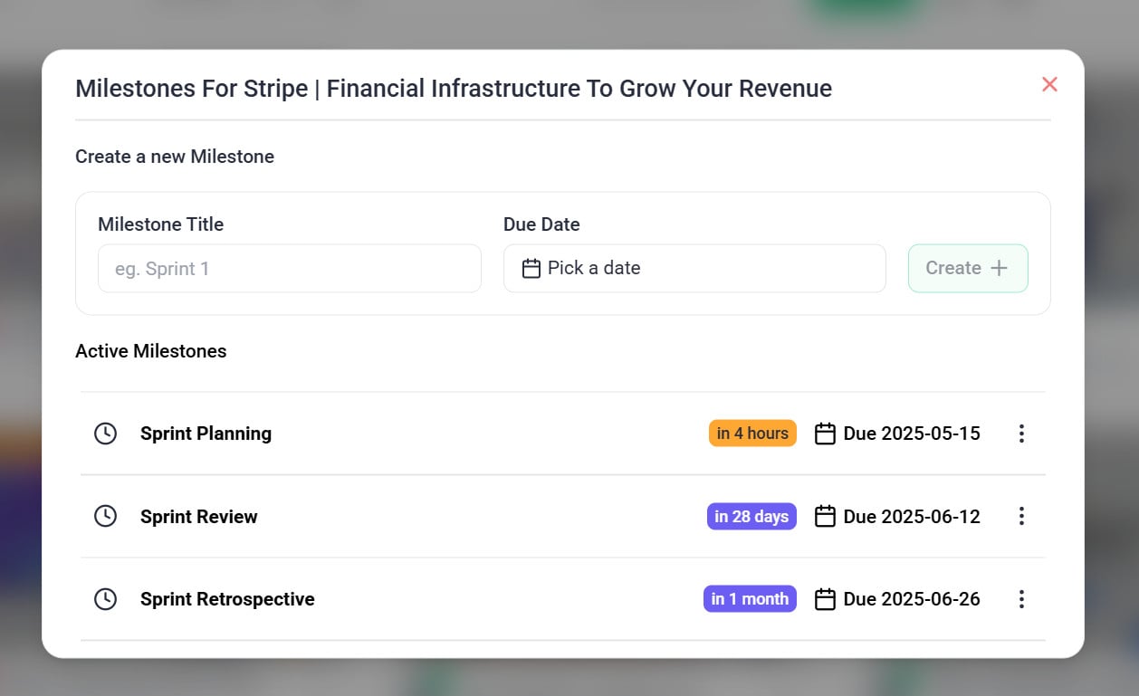Image resolution: width=1139 pixels, height=696 pixels.
Task: Close the Milestones dialog with red X
Action: click(1049, 84)
